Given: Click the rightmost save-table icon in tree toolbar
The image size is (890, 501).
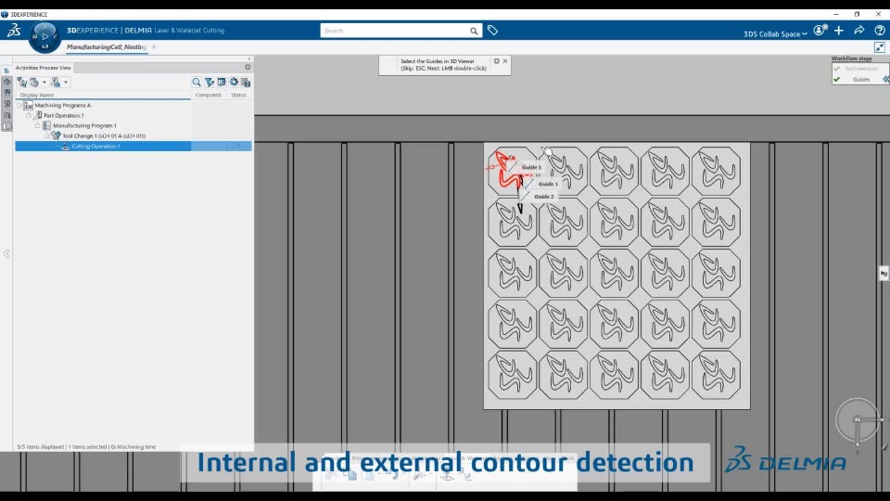Looking at the screenshot, I should [246, 83].
